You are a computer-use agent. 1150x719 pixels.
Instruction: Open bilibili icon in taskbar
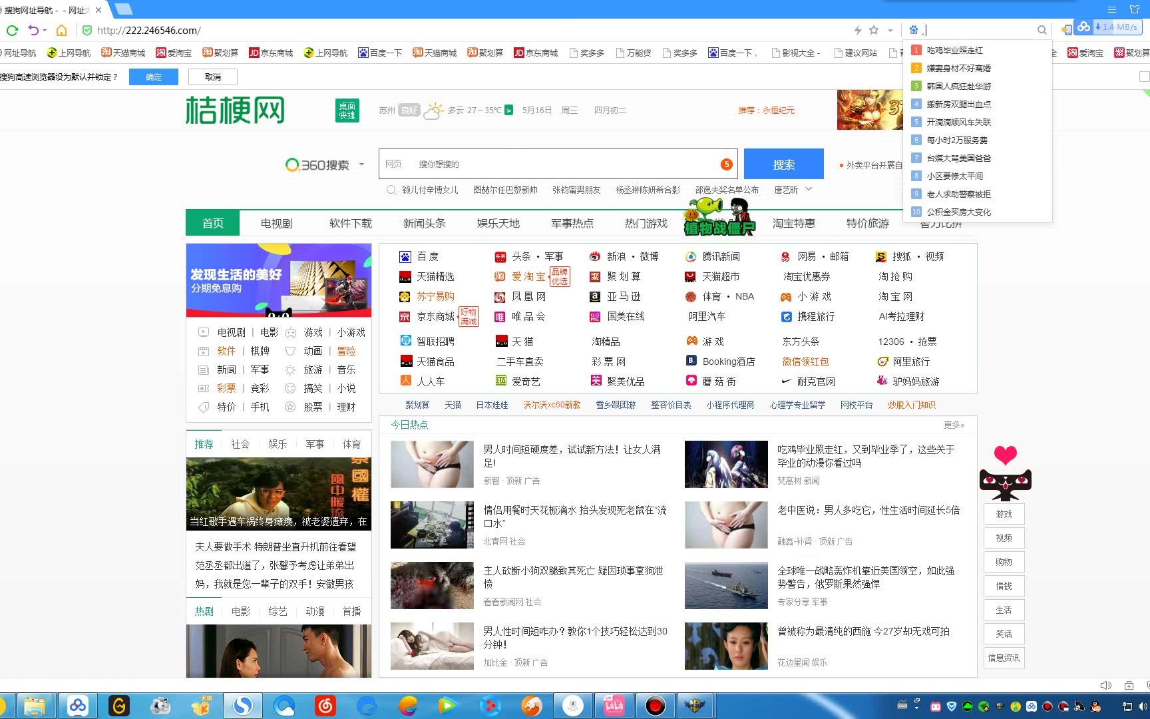tap(614, 705)
